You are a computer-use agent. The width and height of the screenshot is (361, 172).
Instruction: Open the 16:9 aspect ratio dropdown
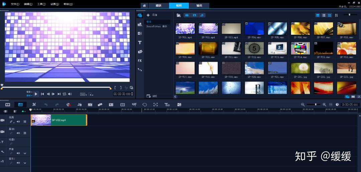click(x=83, y=94)
